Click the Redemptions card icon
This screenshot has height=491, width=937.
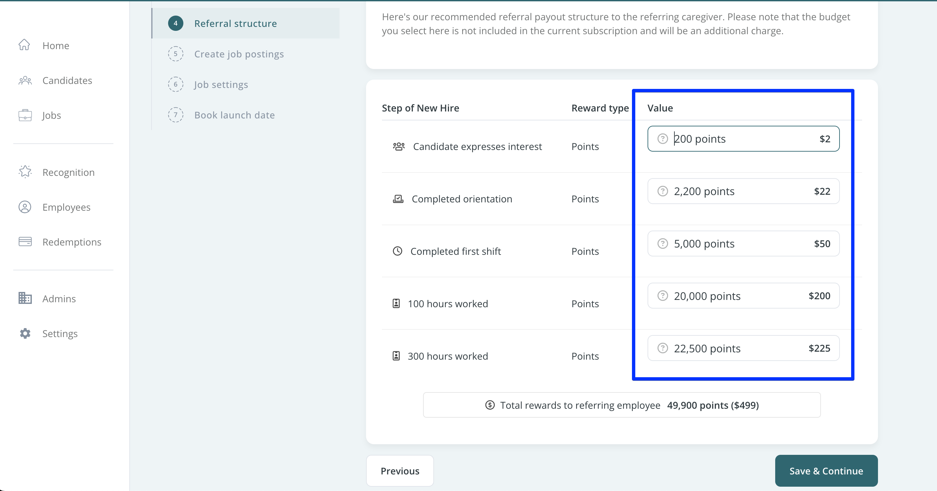pyautogui.click(x=25, y=242)
